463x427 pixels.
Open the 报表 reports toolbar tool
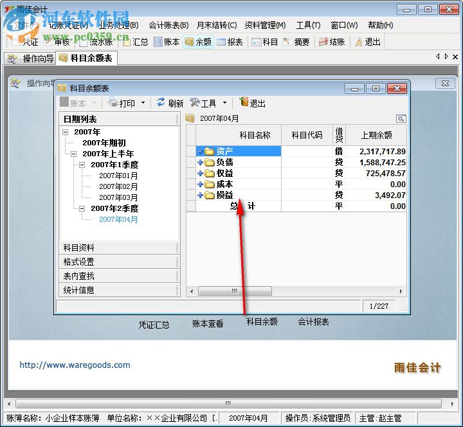point(230,42)
